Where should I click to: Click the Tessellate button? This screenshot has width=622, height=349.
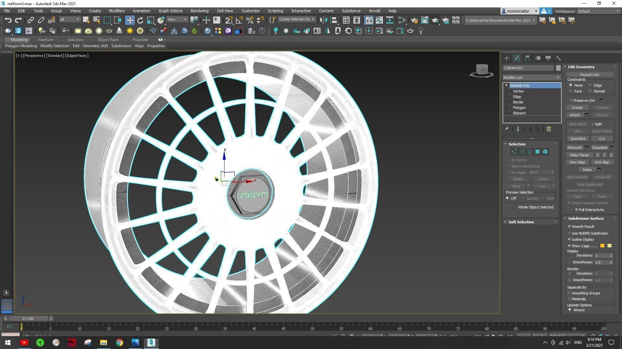[599, 147]
